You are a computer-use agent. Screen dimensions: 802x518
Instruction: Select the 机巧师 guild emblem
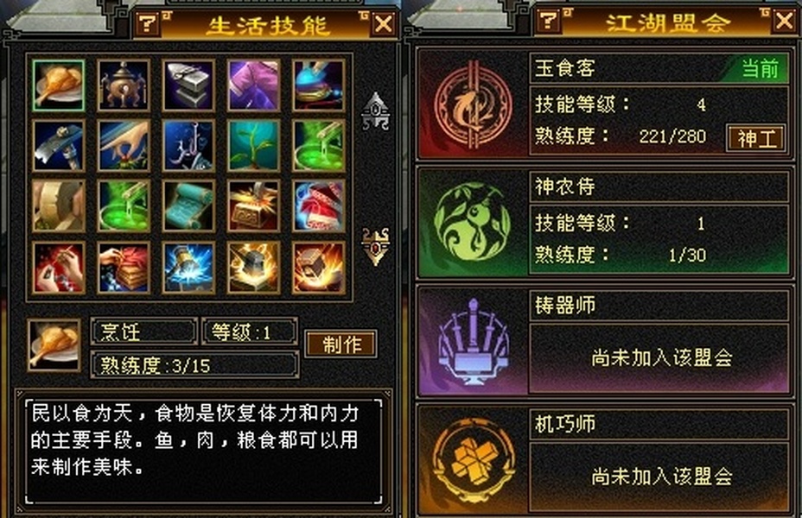(x=473, y=460)
